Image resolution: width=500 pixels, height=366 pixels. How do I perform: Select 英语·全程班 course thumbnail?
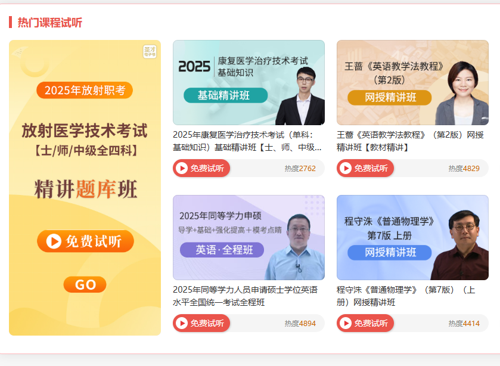click(x=249, y=237)
